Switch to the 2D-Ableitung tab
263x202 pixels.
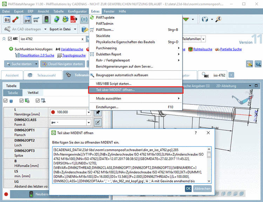click(226, 86)
